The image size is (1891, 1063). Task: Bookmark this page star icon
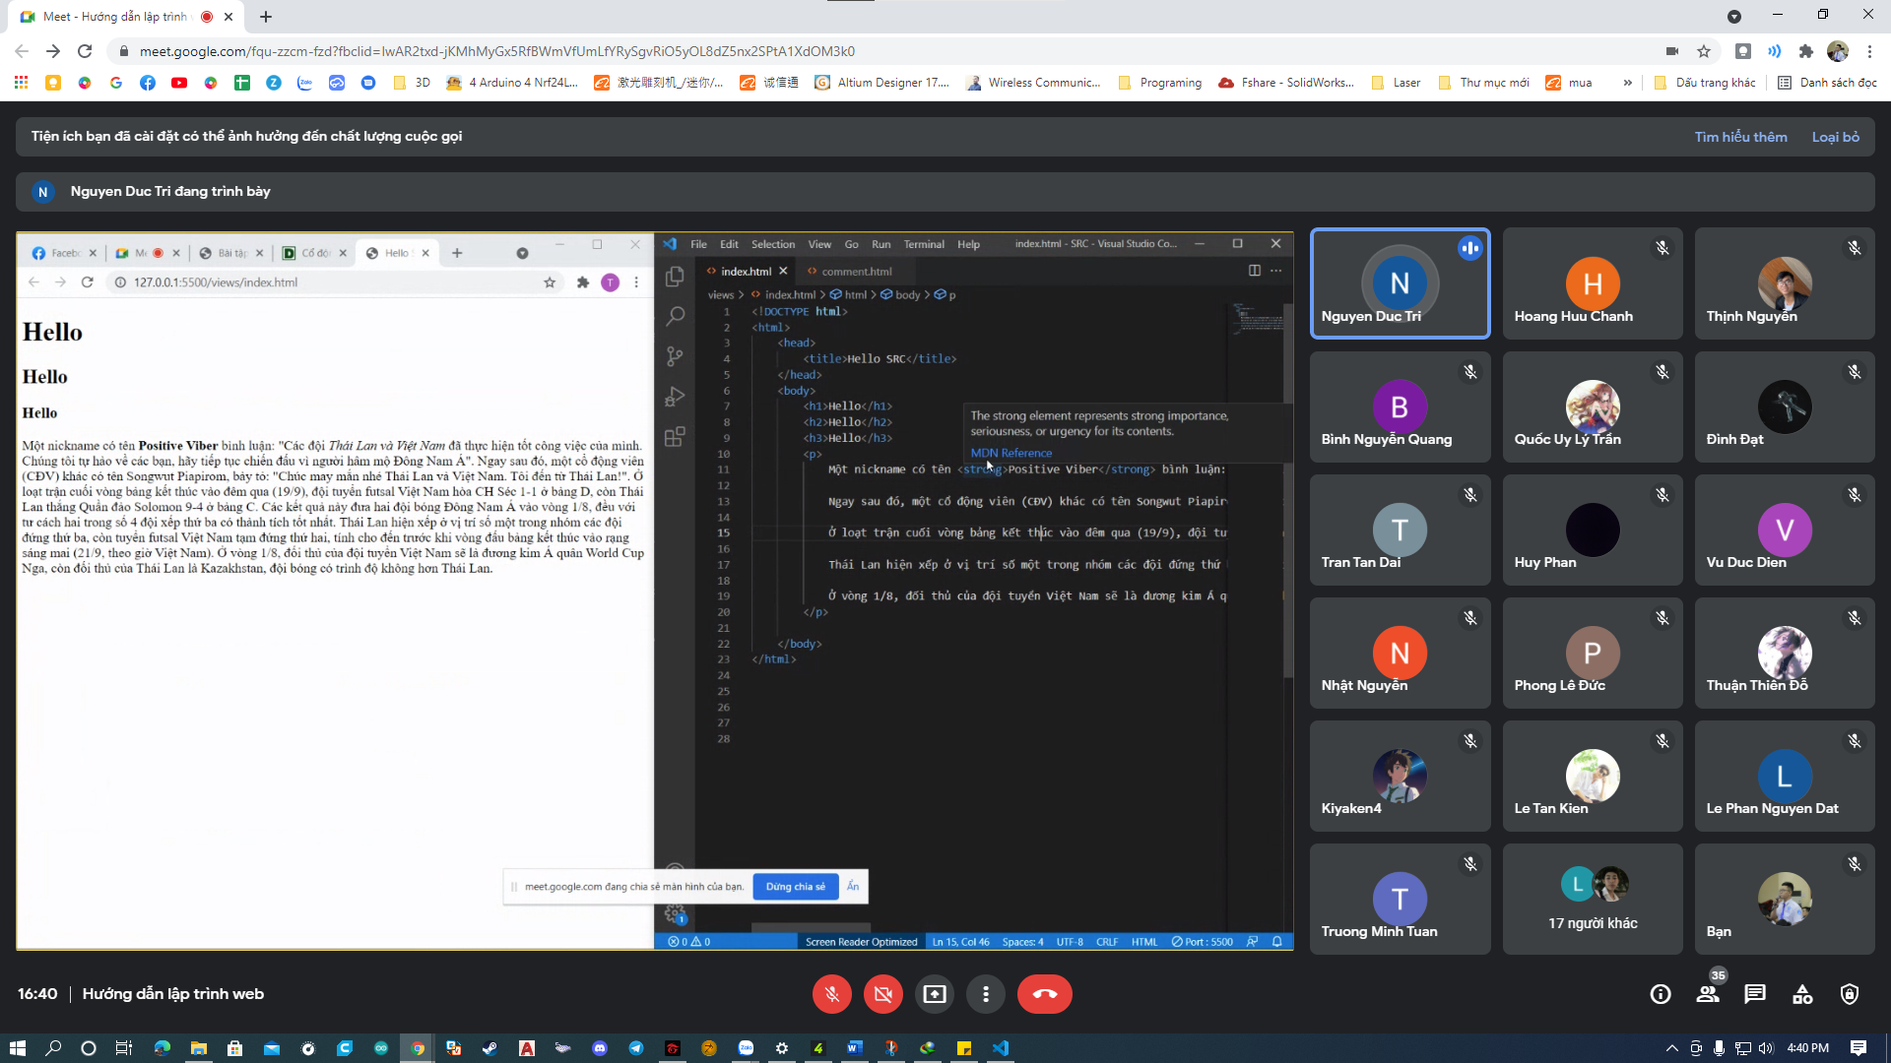tap(1704, 51)
